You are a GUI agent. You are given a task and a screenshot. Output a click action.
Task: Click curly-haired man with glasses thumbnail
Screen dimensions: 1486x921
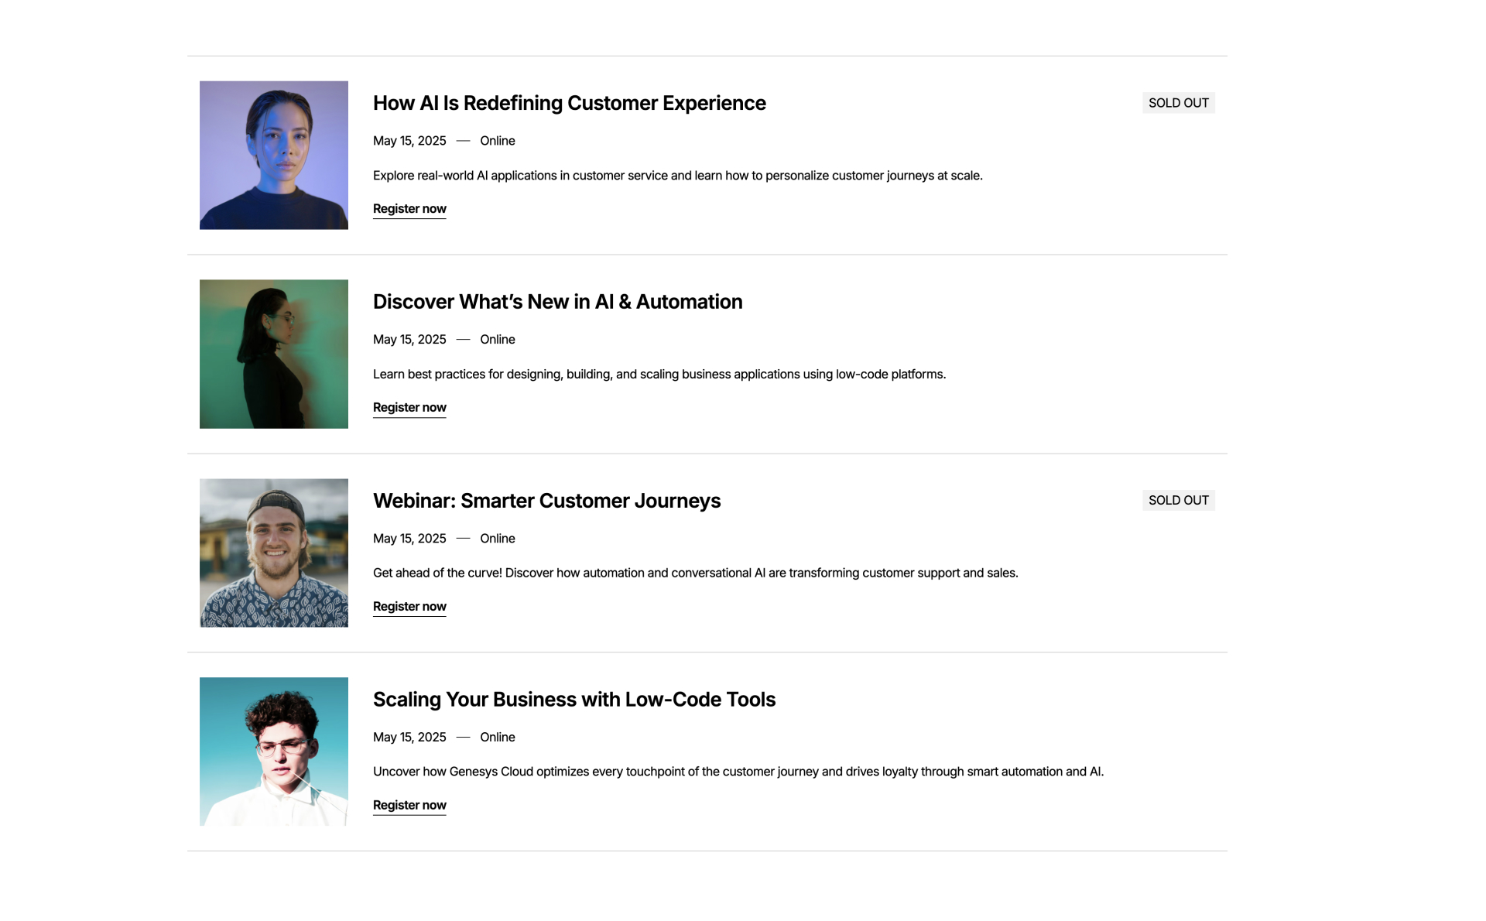(274, 752)
